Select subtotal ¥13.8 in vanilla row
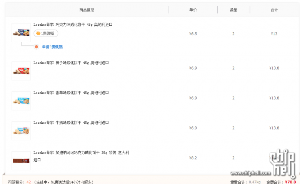 (x=274, y=98)
